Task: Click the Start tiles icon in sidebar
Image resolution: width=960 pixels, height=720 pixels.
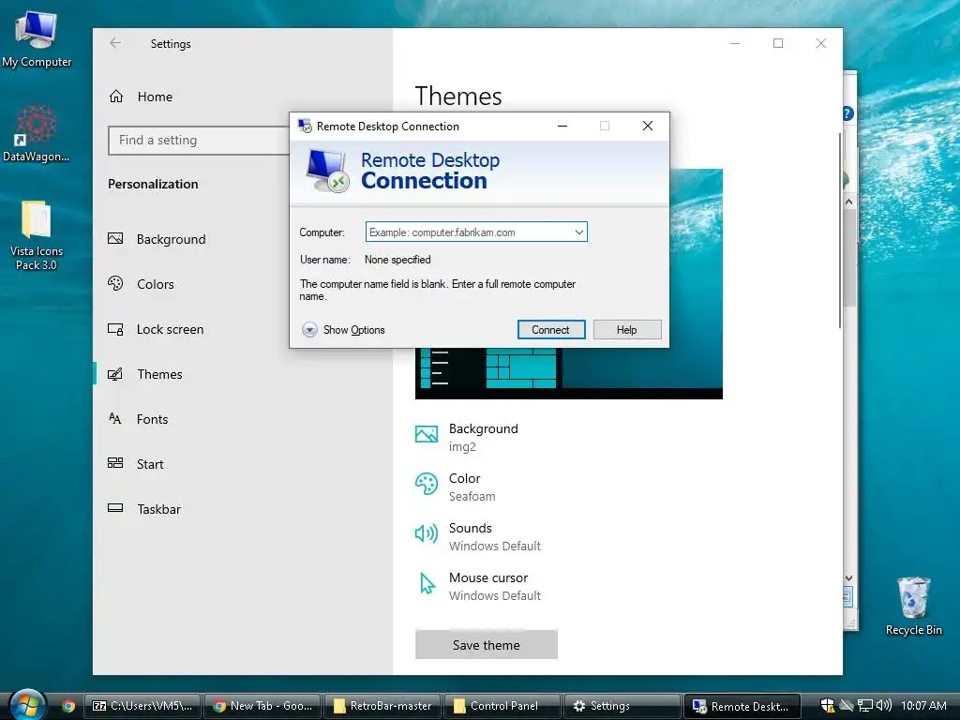Action: 115,463
